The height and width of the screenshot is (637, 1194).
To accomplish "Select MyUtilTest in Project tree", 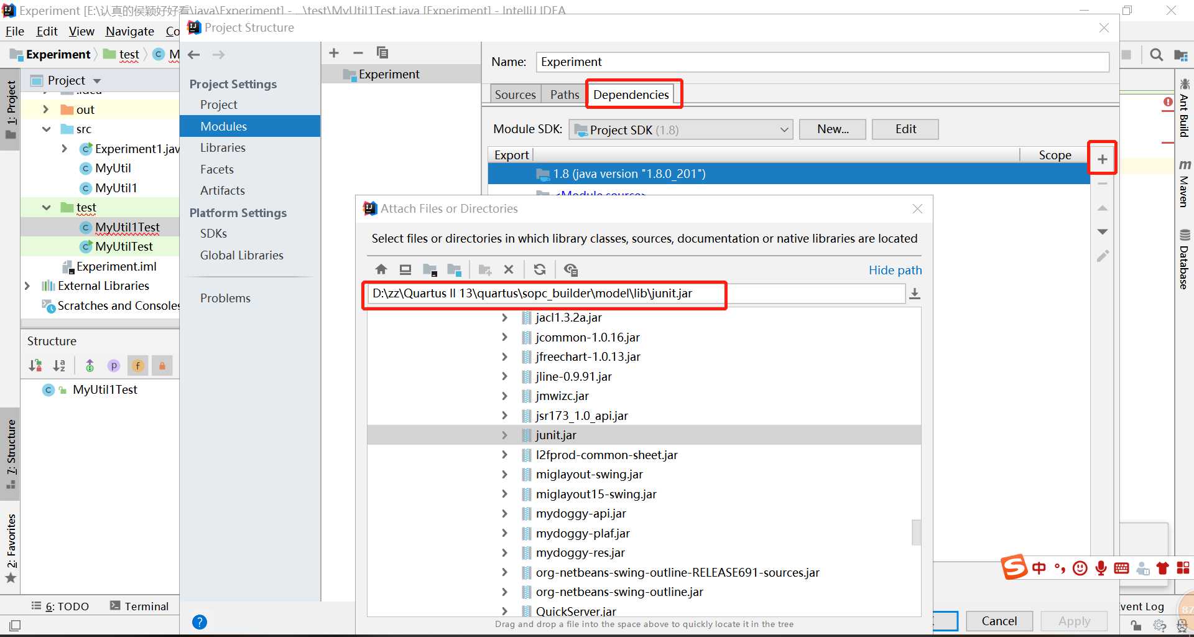I will point(124,247).
